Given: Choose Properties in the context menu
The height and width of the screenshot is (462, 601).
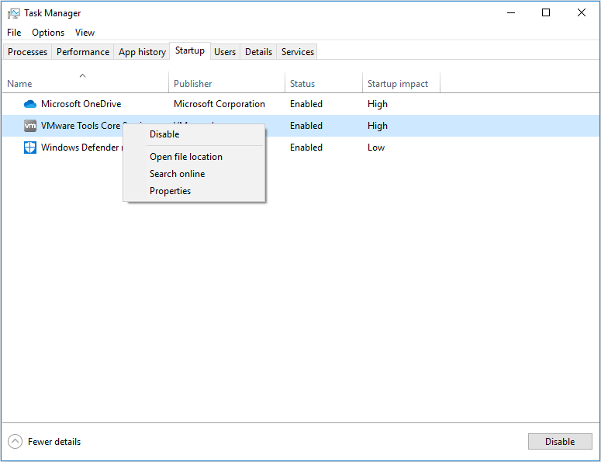Looking at the screenshot, I should click(194, 191).
